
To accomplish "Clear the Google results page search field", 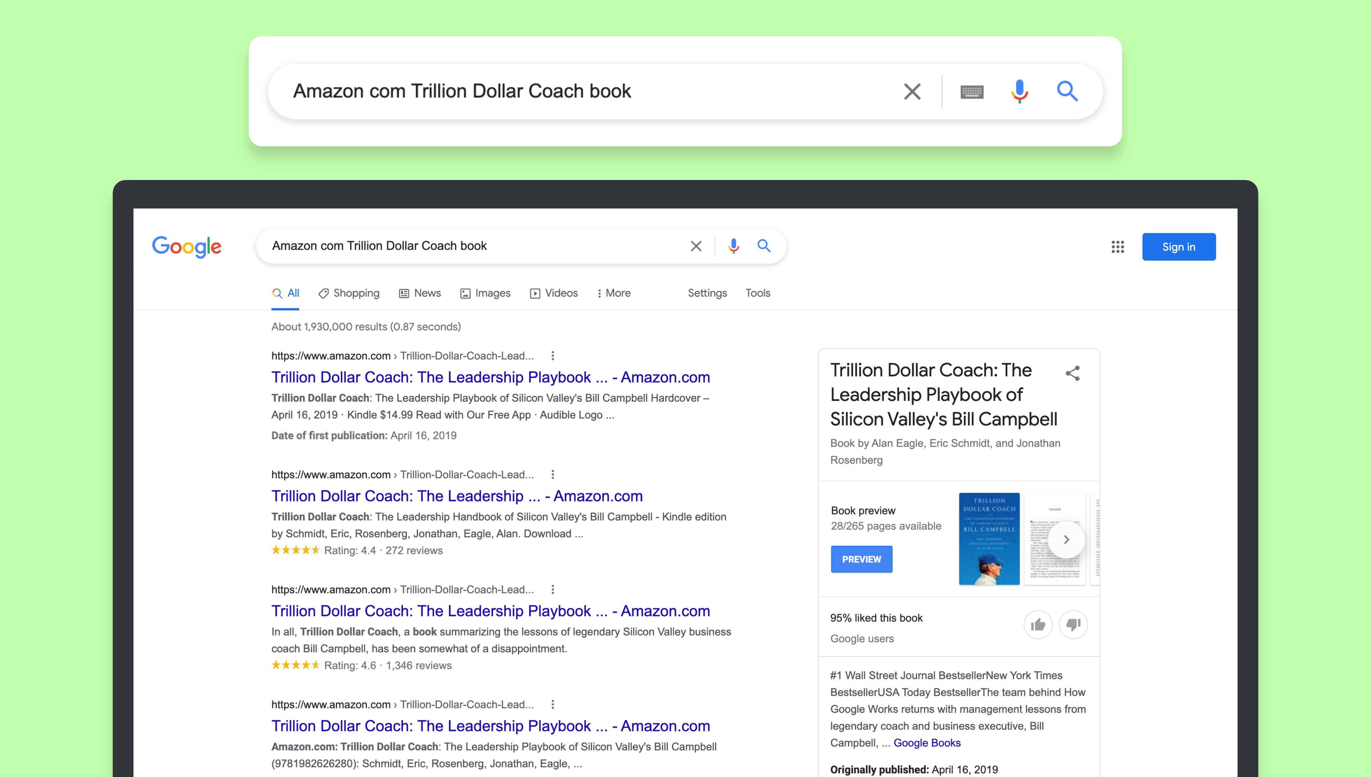I will pyautogui.click(x=696, y=246).
